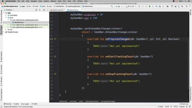
Task: Click the macOS Spotlight search icon
Action: pyautogui.click(x=185, y=1)
